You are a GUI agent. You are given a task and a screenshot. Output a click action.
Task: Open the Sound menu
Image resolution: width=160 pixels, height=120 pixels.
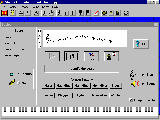[35, 7]
